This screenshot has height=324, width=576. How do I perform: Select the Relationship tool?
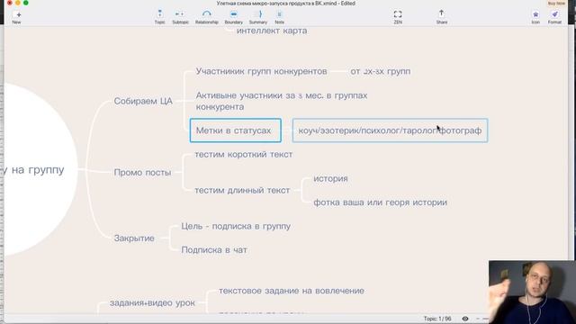(206, 17)
